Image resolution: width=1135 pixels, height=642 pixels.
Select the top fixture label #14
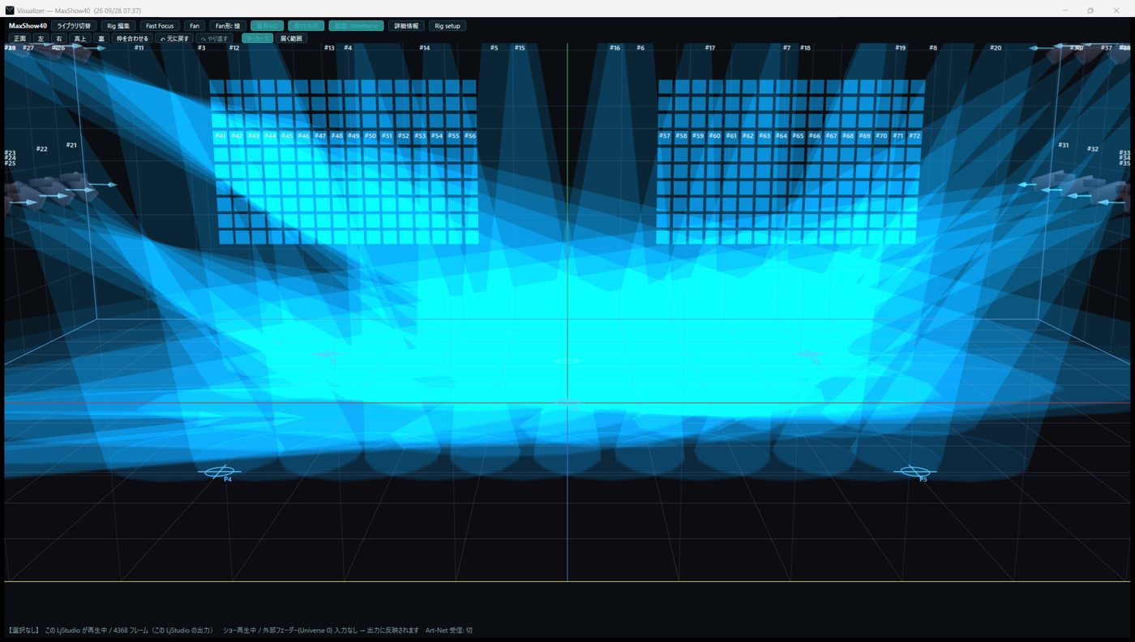425,48
